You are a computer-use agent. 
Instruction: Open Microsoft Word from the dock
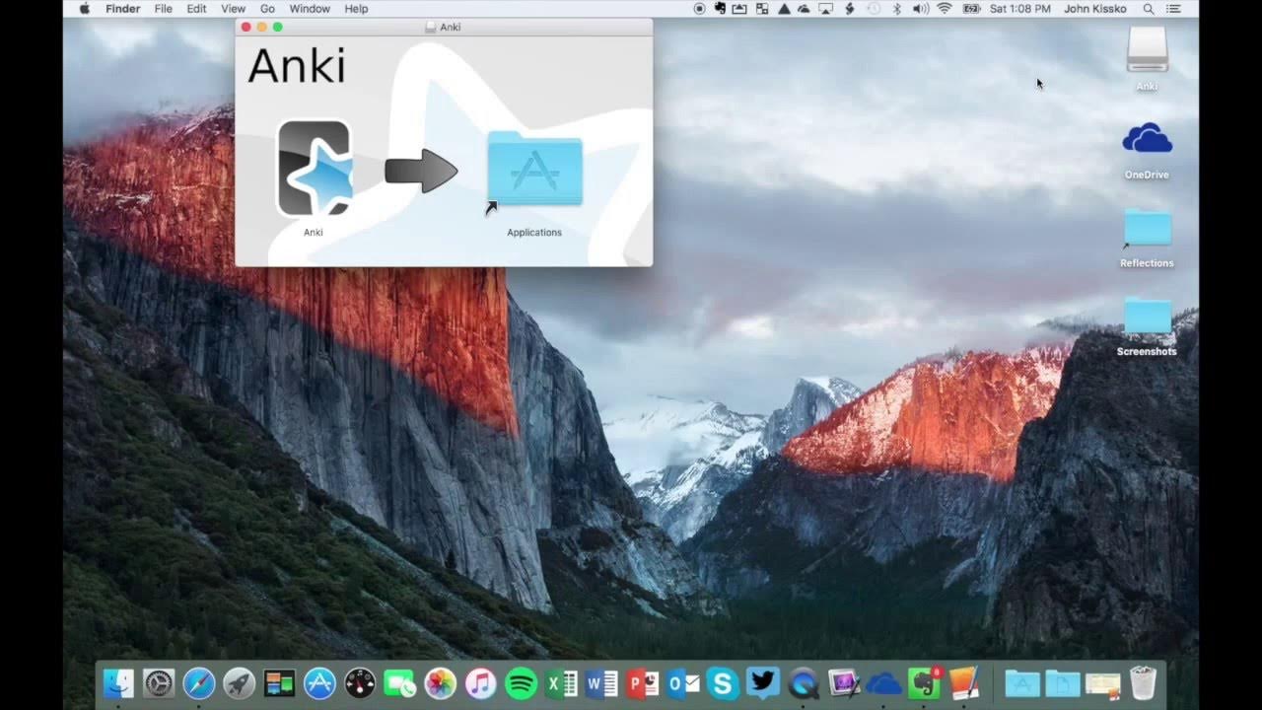[601, 682]
